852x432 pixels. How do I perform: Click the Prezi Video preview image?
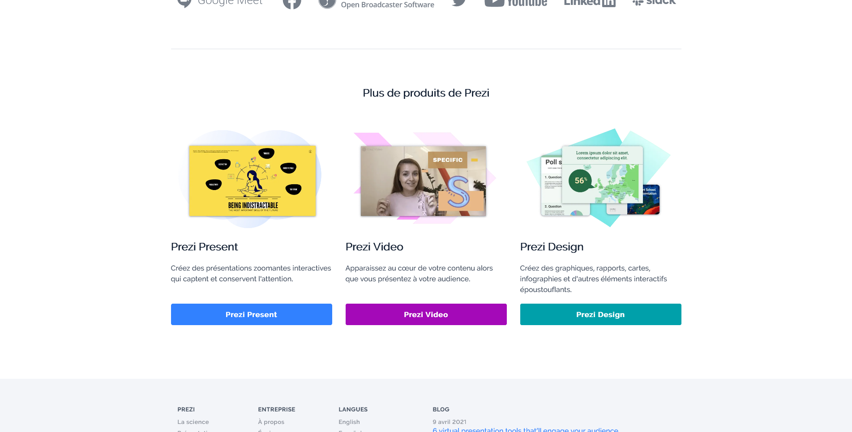pyautogui.click(x=423, y=181)
